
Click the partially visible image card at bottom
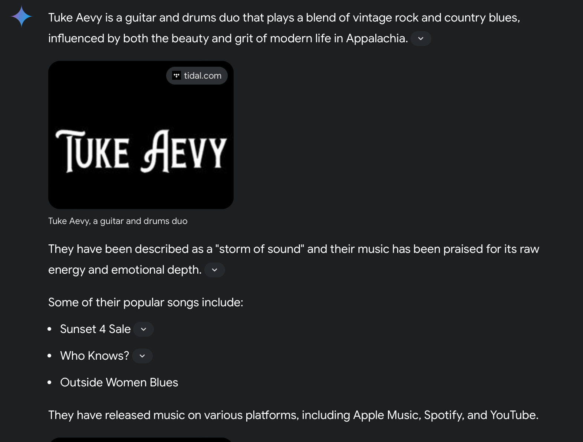pos(141,440)
